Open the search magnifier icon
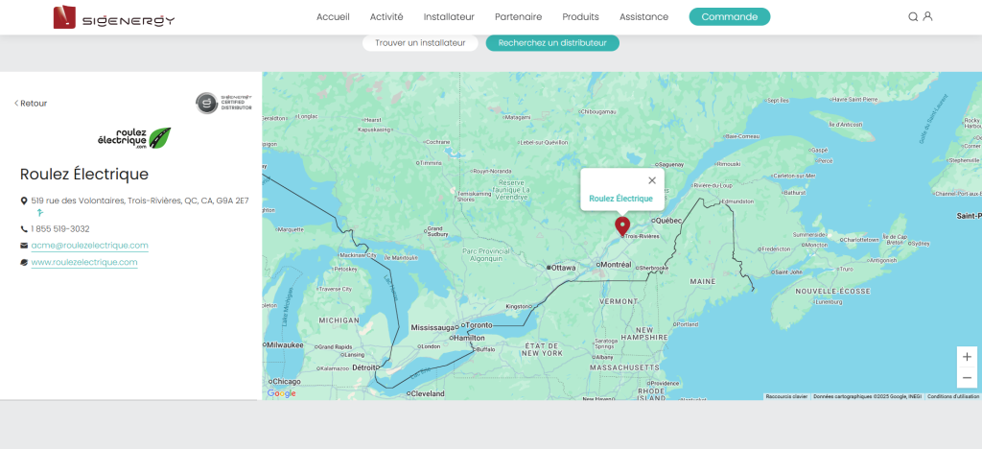The image size is (982, 449). pos(913,17)
